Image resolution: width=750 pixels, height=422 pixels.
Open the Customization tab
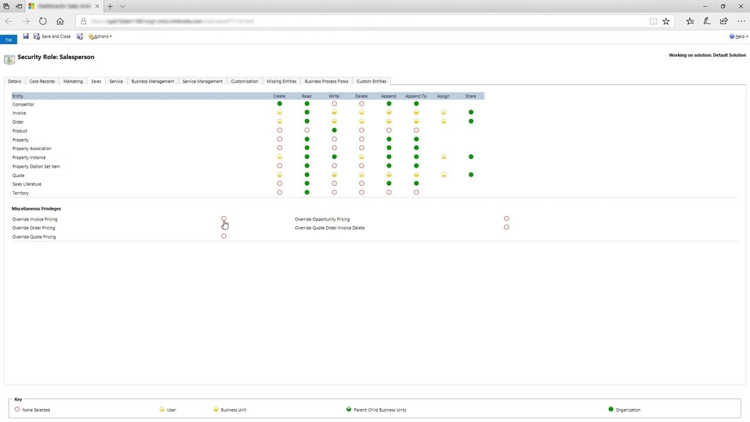coord(244,81)
